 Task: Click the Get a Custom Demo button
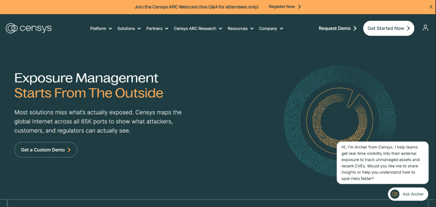46,150
